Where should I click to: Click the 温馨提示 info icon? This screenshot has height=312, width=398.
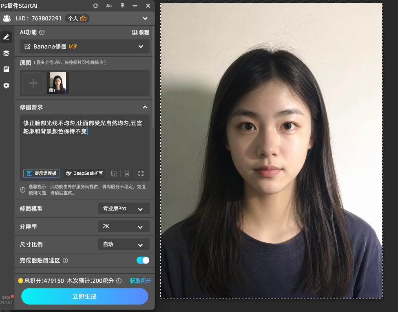coord(23,190)
